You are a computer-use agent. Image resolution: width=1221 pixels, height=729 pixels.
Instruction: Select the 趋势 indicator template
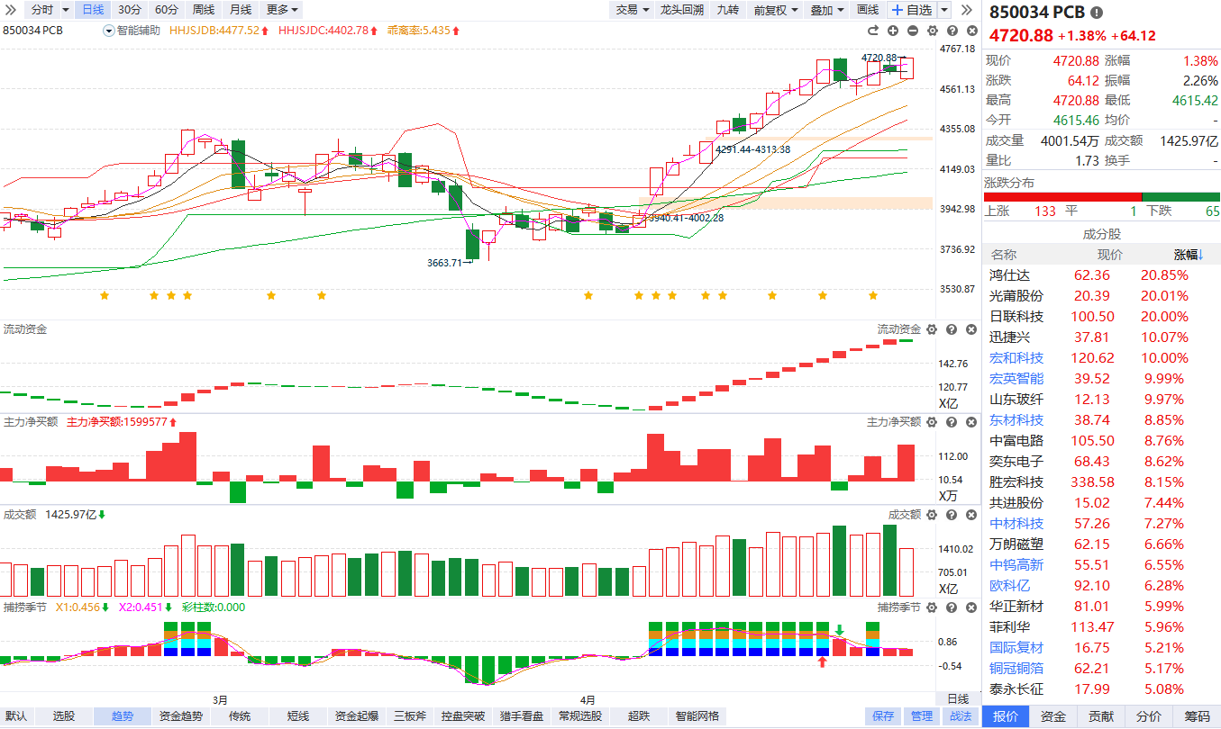123,716
